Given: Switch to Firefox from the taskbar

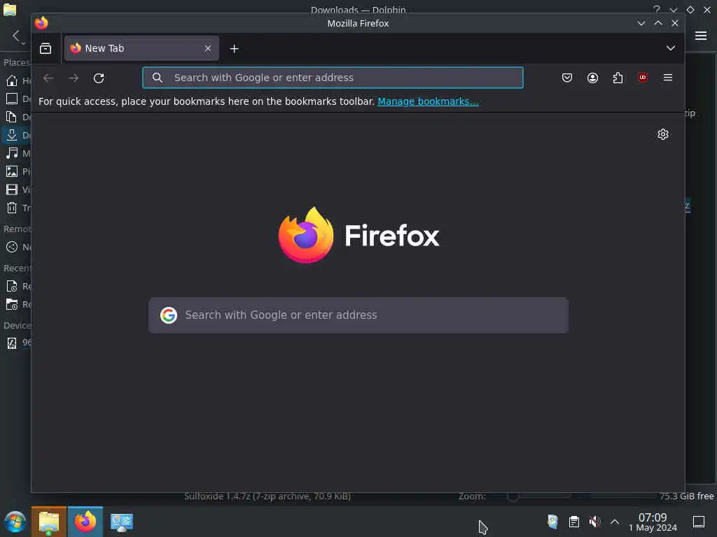Looking at the screenshot, I should tap(85, 522).
